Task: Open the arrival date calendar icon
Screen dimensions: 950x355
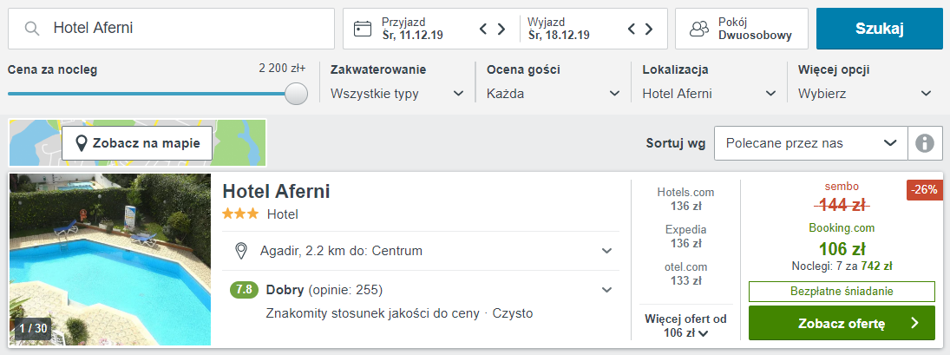Action: (363, 29)
